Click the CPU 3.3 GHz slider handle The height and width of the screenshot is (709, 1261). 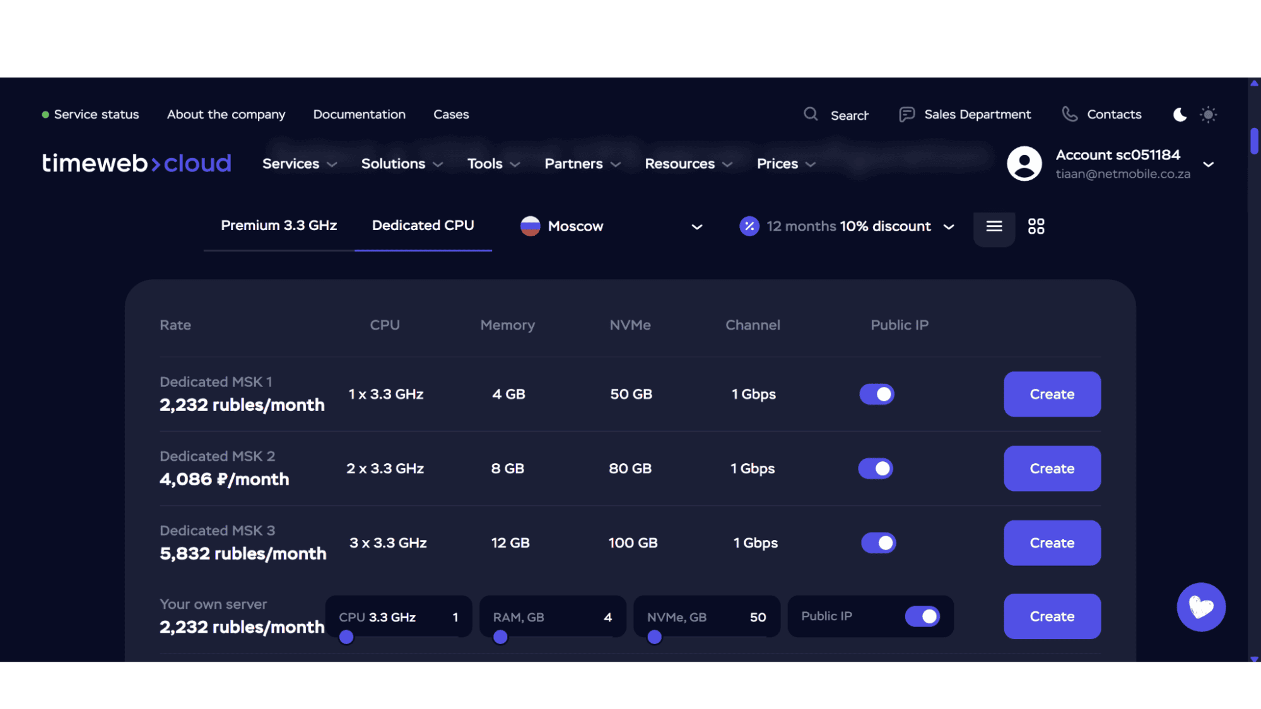pos(346,637)
